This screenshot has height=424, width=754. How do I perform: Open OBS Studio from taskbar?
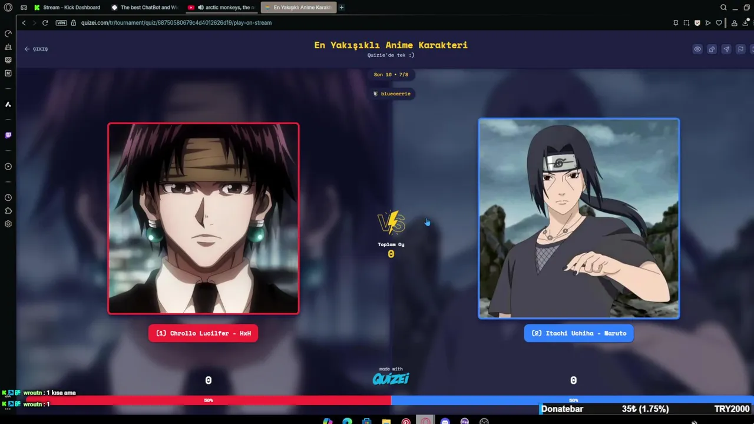[484, 421]
